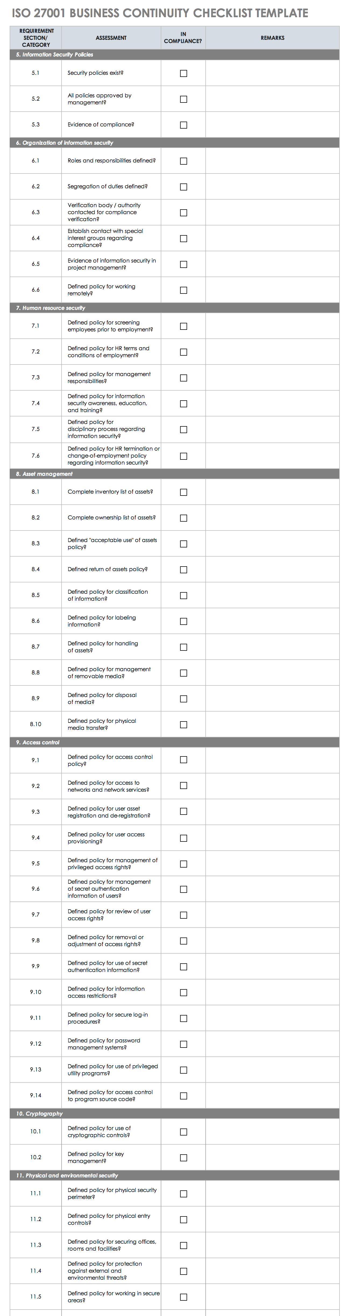Click Remarks cell for 9.5 privileged access rights
This screenshot has width=350, height=1316.
[273, 864]
